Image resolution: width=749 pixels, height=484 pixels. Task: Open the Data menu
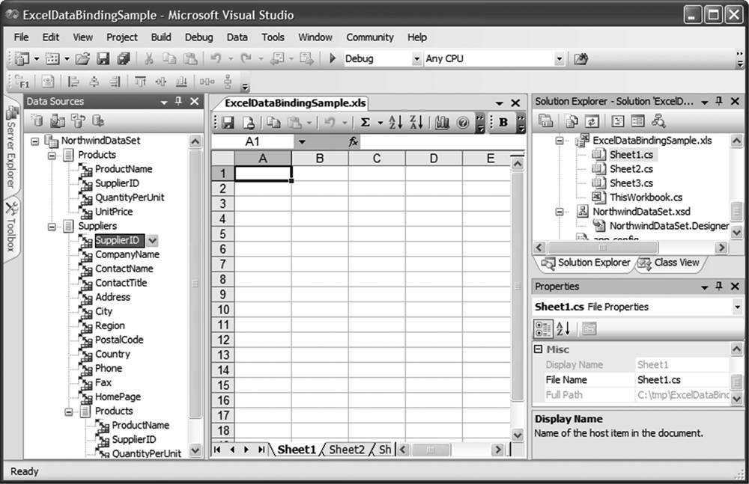(237, 37)
